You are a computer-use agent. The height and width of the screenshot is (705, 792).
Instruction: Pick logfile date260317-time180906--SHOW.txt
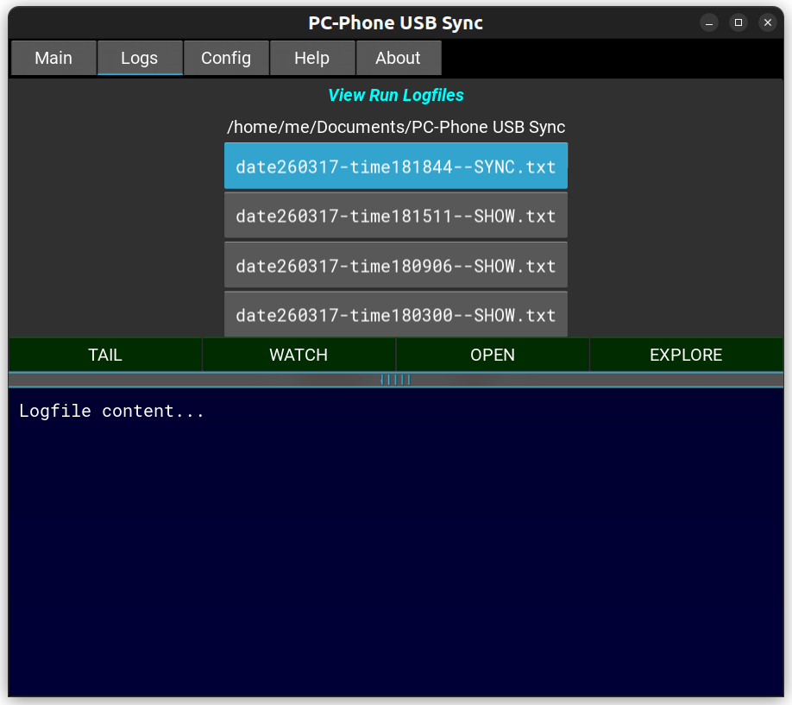(396, 266)
